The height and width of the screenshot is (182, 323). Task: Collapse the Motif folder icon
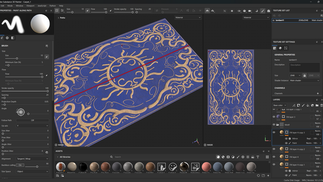pos(278,125)
